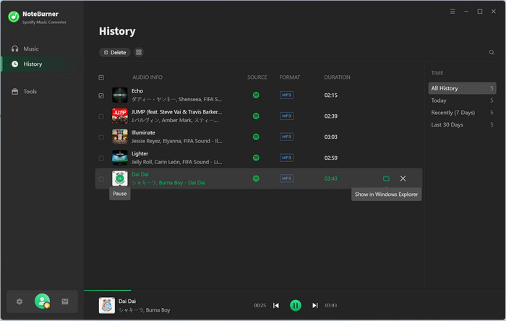Open the Tools section
The width and height of the screenshot is (506, 321).
coord(24,92)
